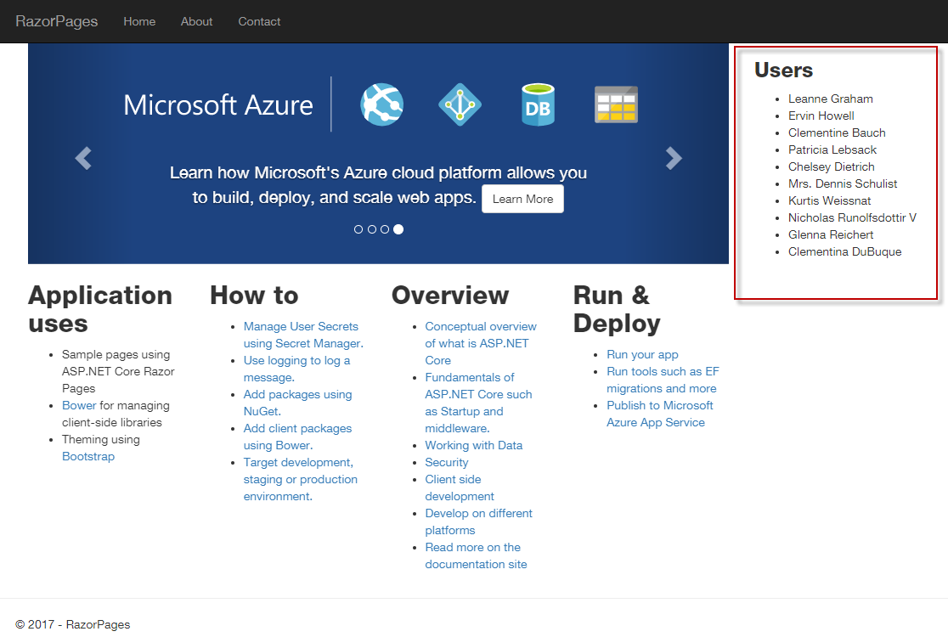Click the RazorPages brand link
Viewport: 948px width, 637px height.
56,22
